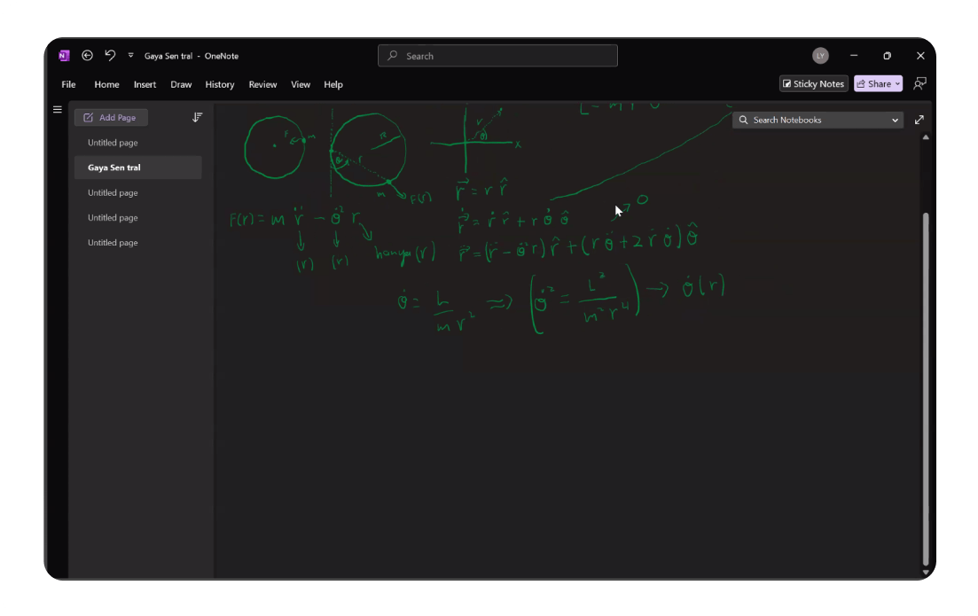
Task: Select the first Untitled page
Action: [112, 142]
